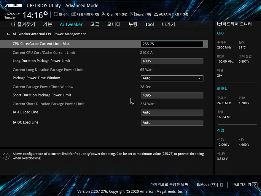Open Package Power Time Window dropdown
The width and height of the screenshot is (261, 196).
[x=172, y=78]
